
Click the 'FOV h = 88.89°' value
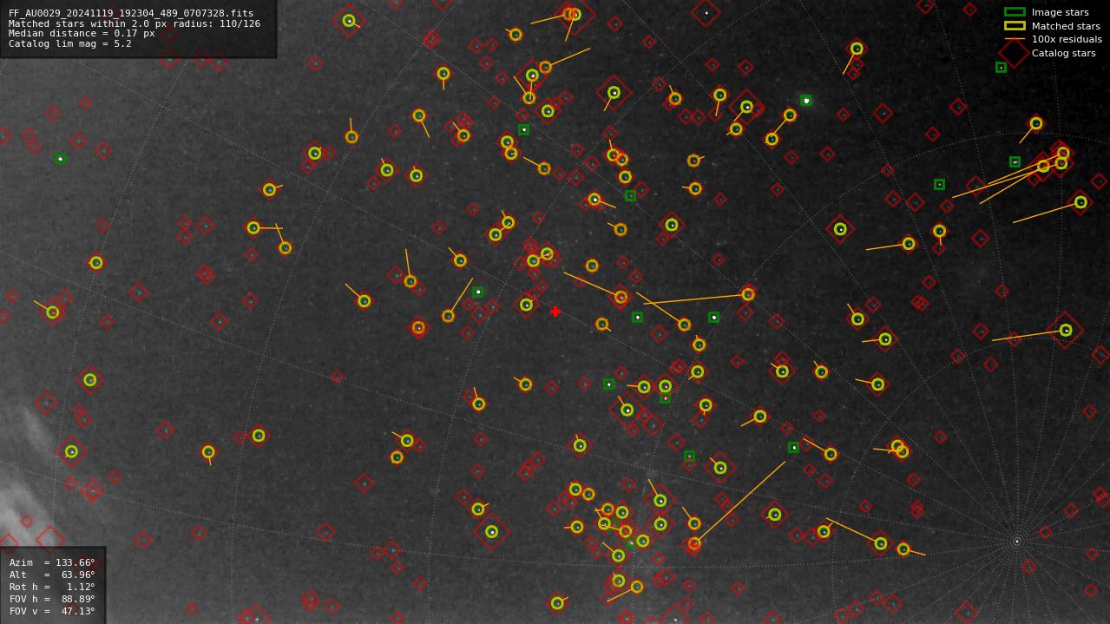point(52,599)
